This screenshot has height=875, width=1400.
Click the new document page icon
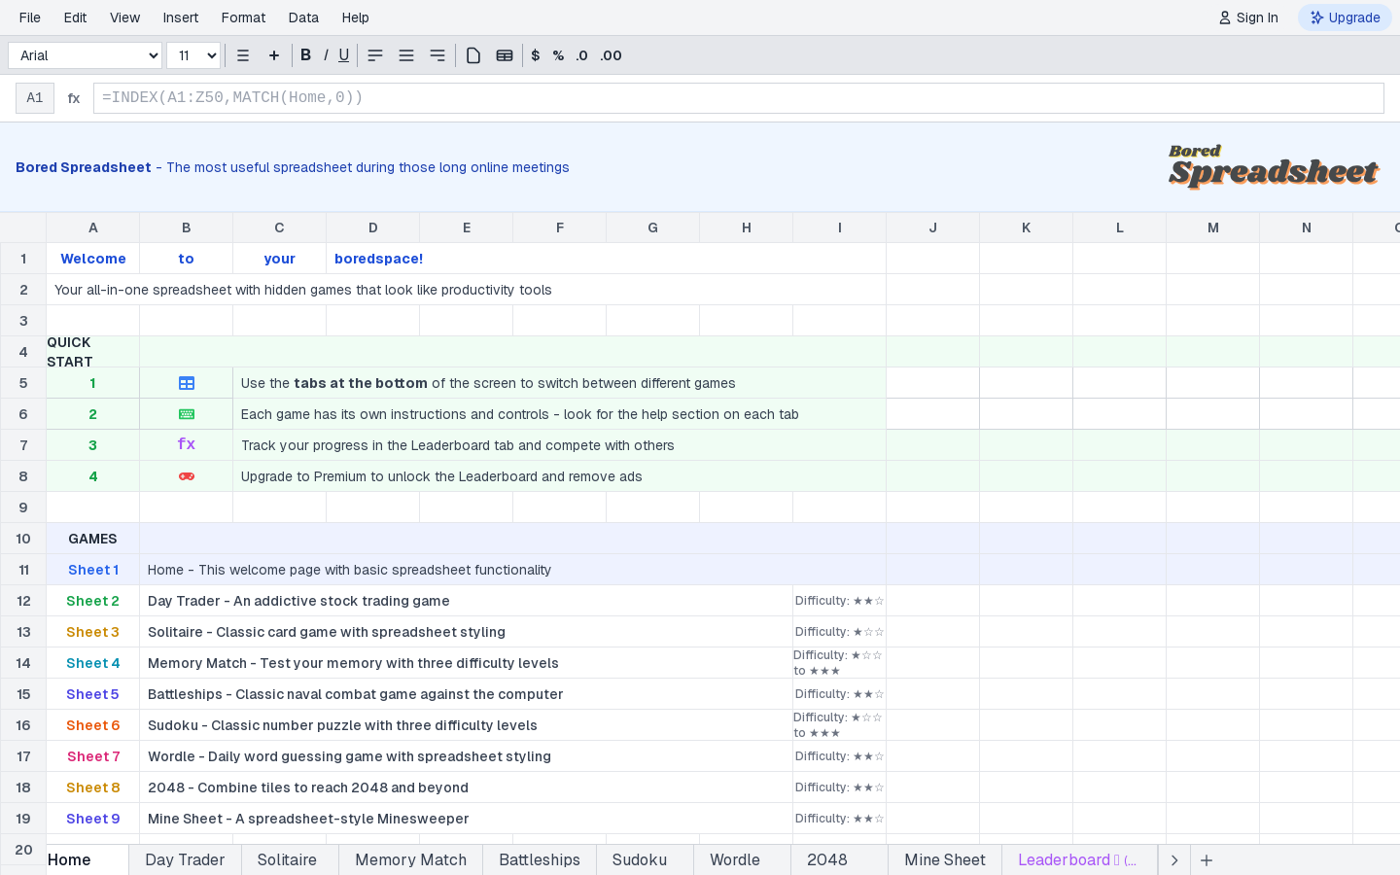[473, 55]
